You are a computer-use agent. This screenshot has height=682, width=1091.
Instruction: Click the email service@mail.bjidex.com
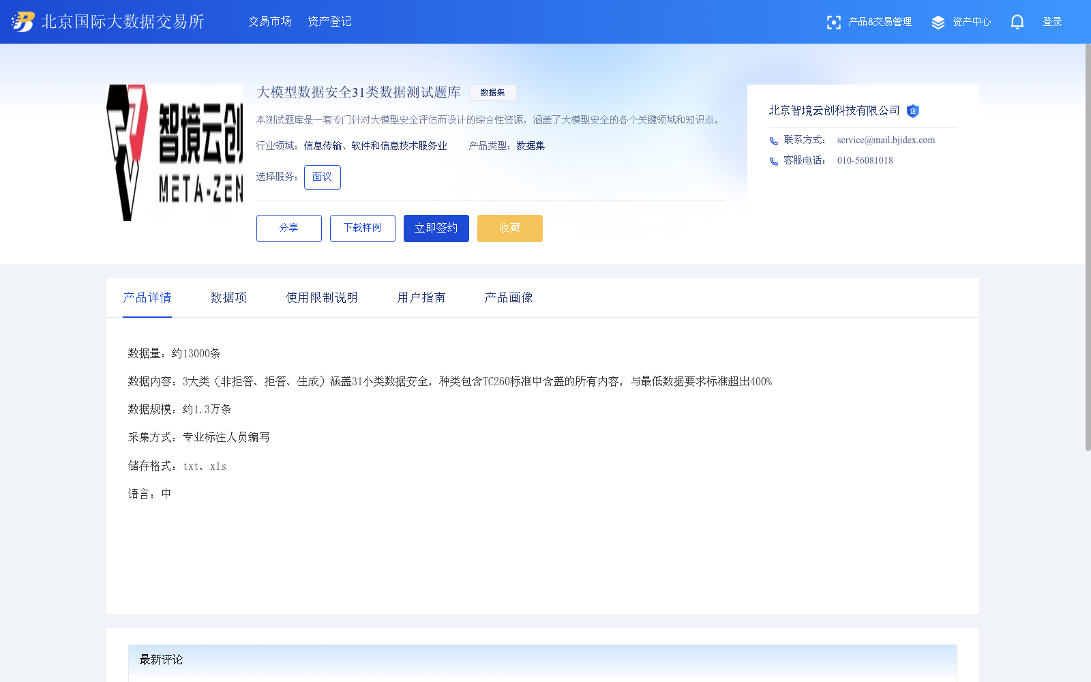(886, 140)
